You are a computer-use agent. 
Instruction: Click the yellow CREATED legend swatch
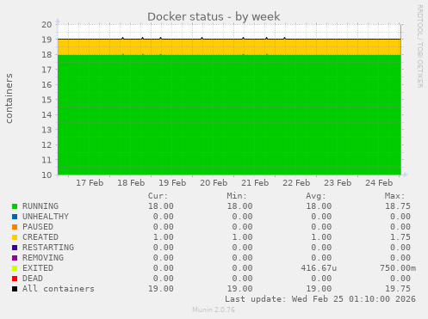[x=15, y=237]
